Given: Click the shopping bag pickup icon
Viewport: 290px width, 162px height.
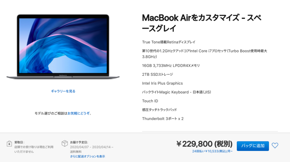Looking at the screenshot, I should click(9, 144).
